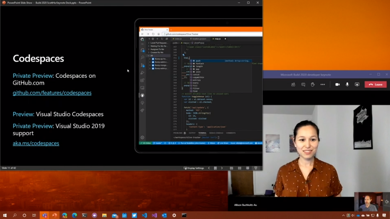Raise your hand in the meeting
Viewport: 390px width, 219px height.
click(x=313, y=84)
